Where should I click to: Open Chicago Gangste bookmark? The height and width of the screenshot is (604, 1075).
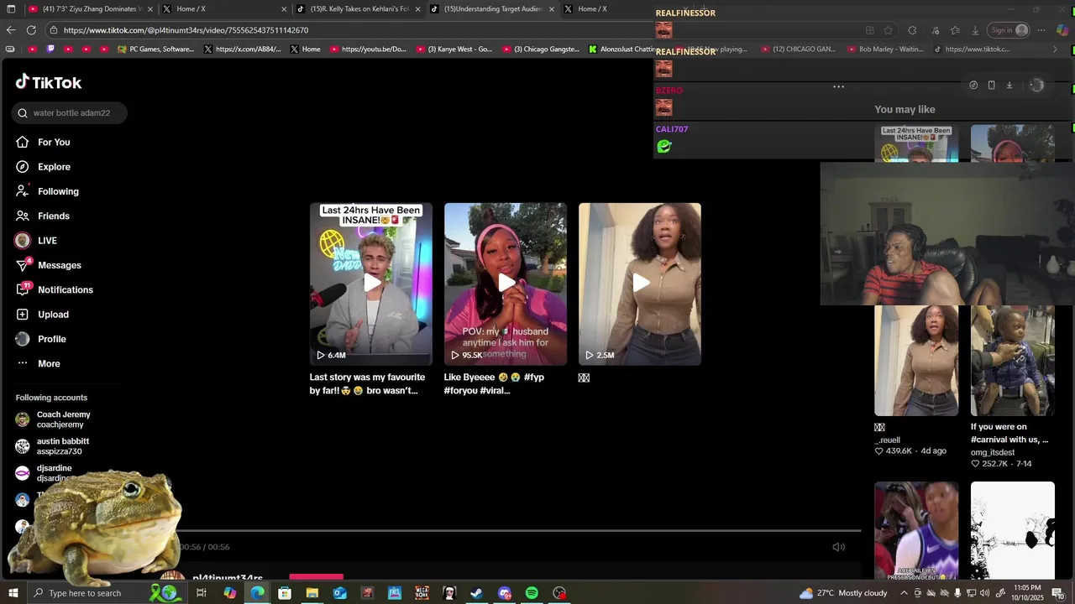point(542,49)
